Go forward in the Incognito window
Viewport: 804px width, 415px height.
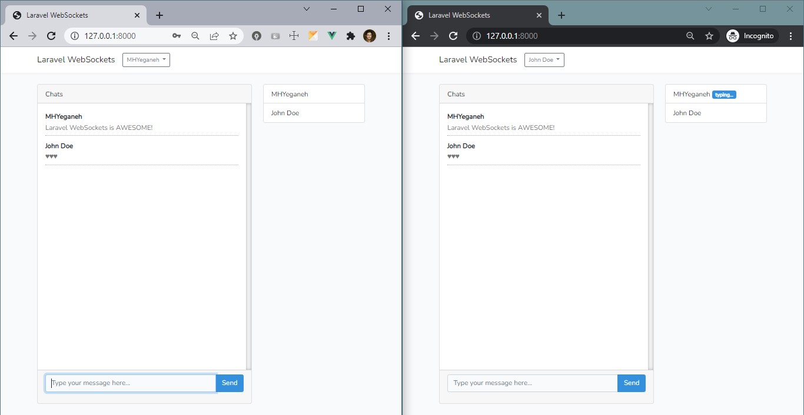[434, 36]
